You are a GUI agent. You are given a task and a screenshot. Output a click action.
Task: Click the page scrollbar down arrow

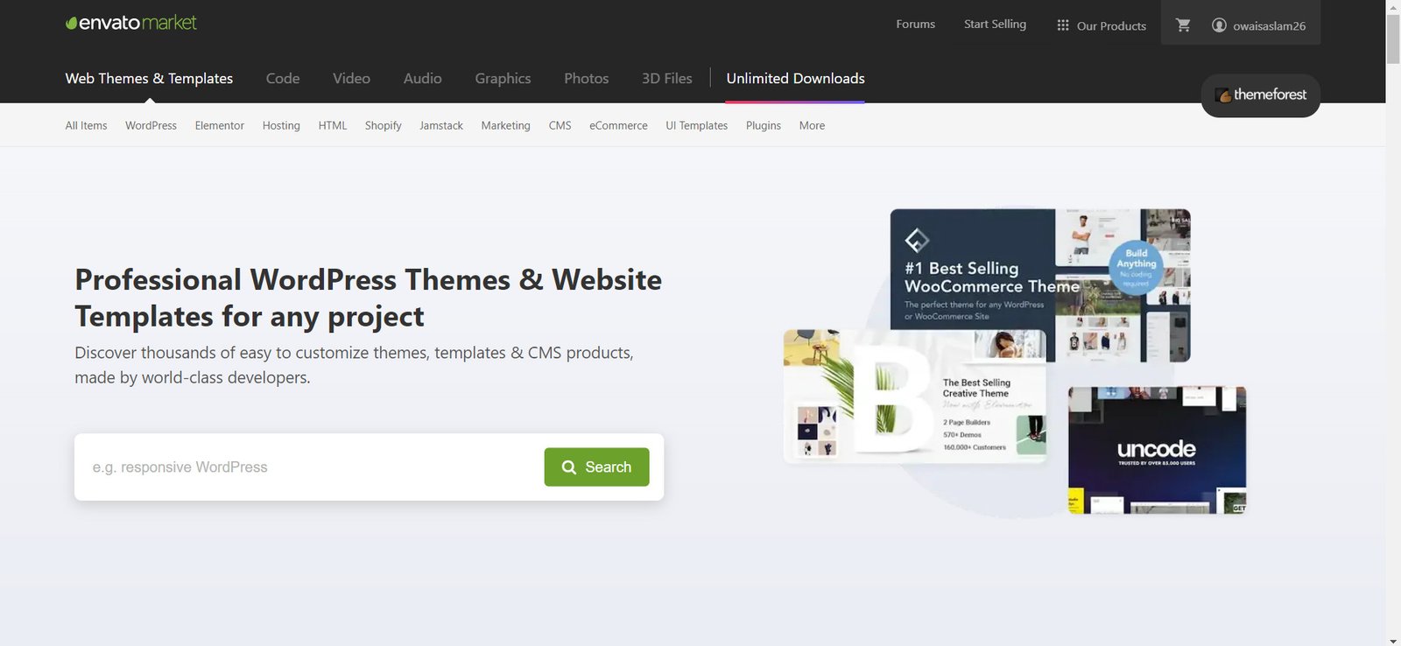click(1393, 640)
